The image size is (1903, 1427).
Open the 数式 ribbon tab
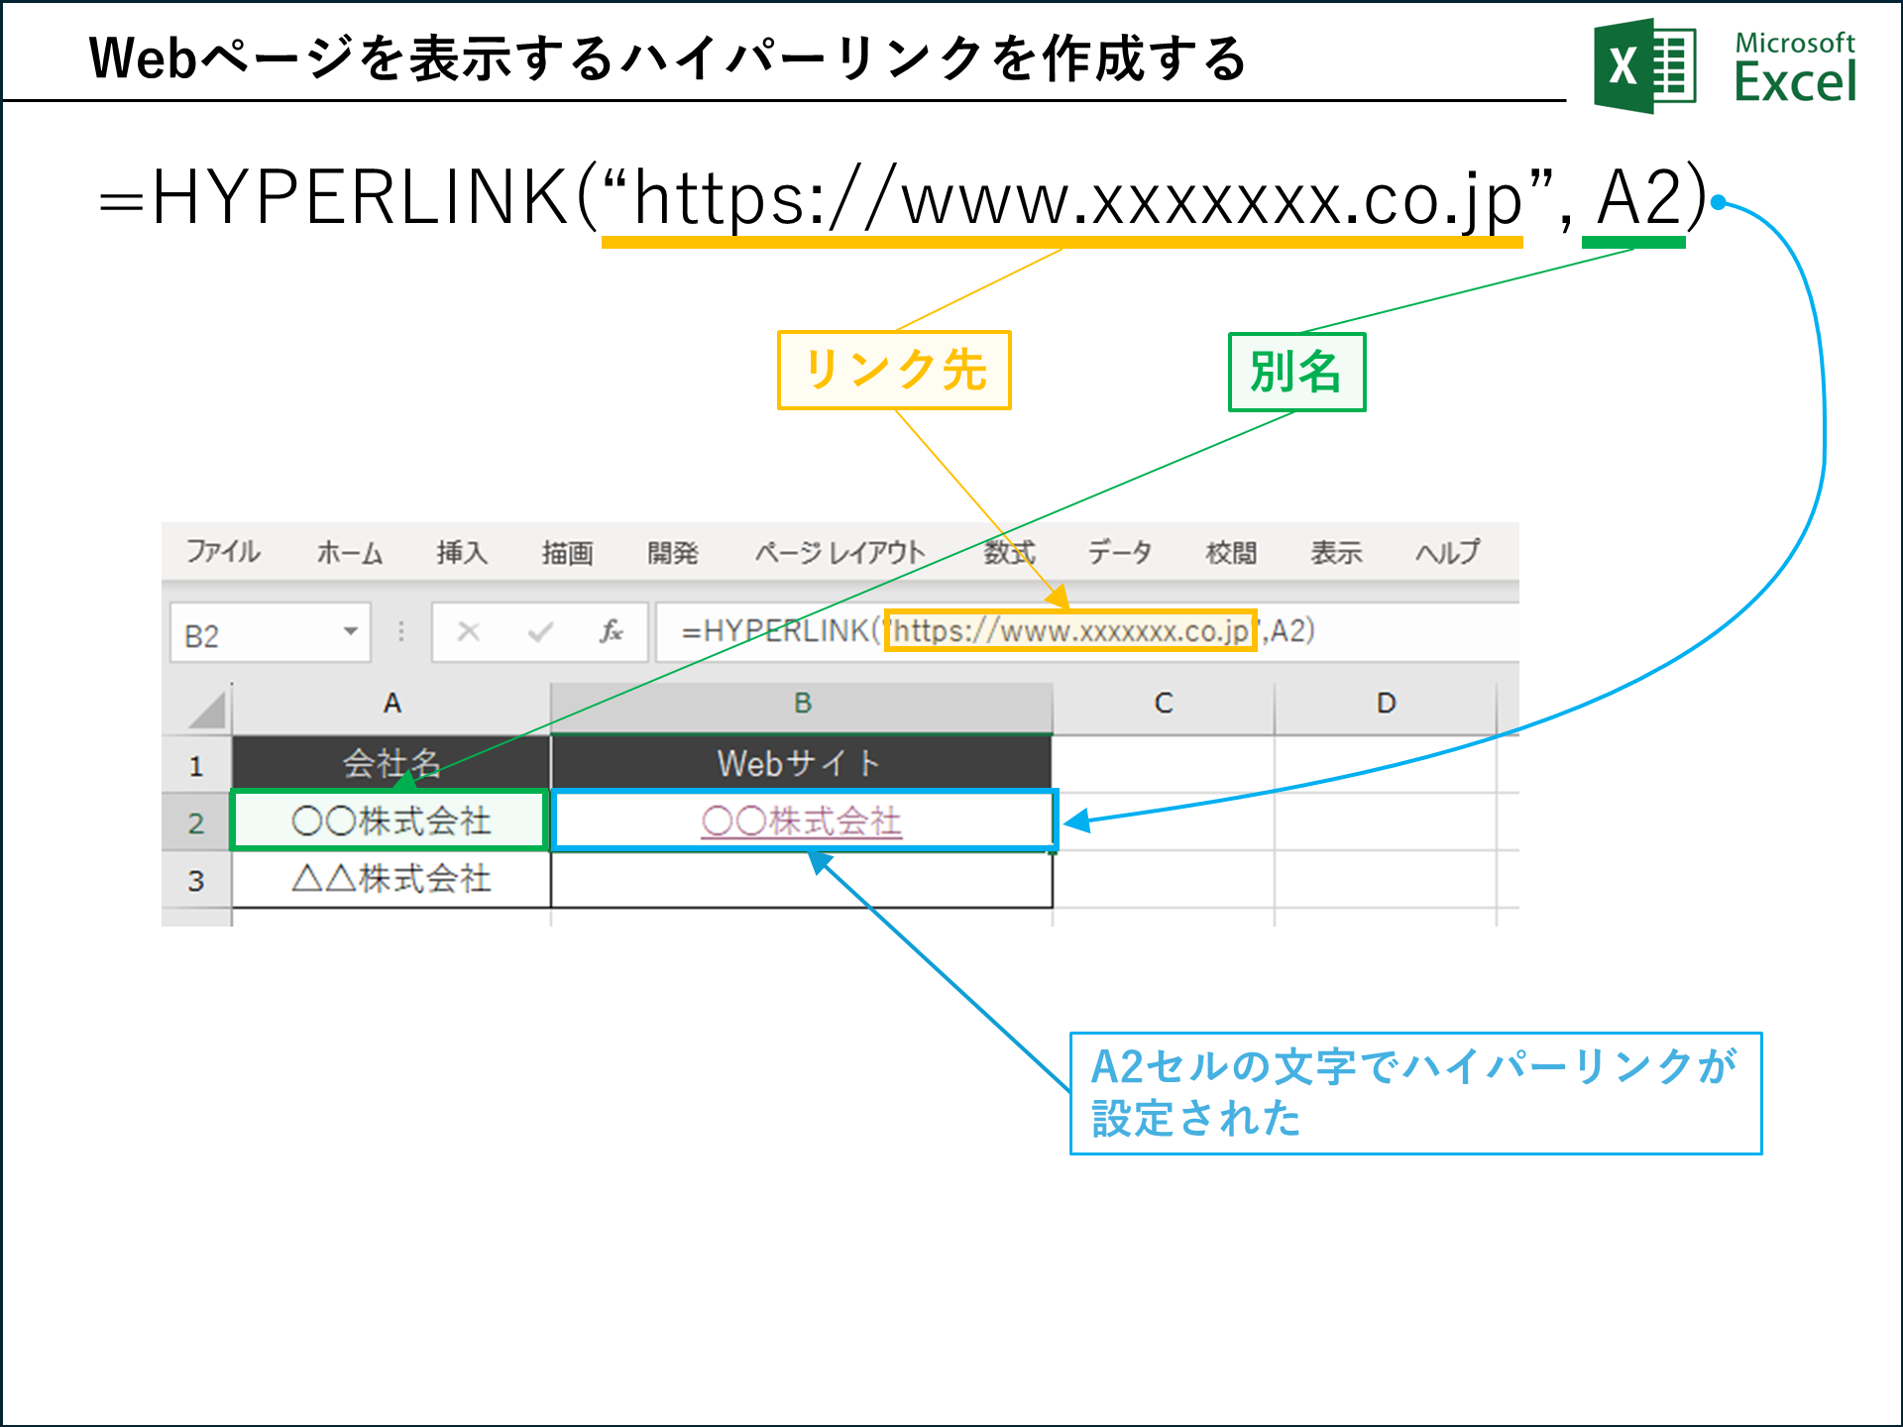point(1009,552)
